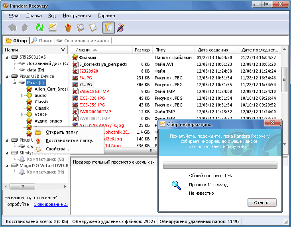
Task: Select the Локальный диск (C: tree item
Action: (x=47, y=64)
